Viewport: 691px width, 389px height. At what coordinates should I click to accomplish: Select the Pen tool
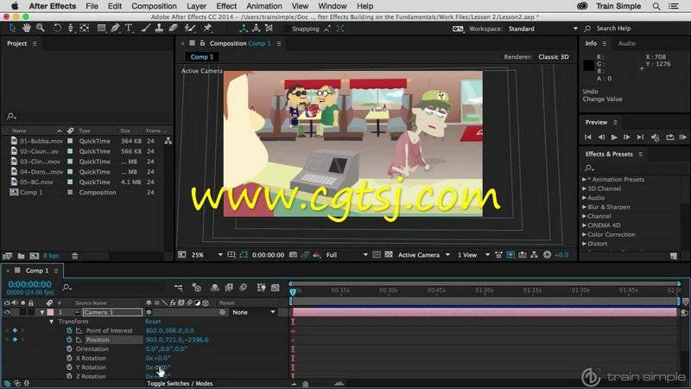(116, 29)
